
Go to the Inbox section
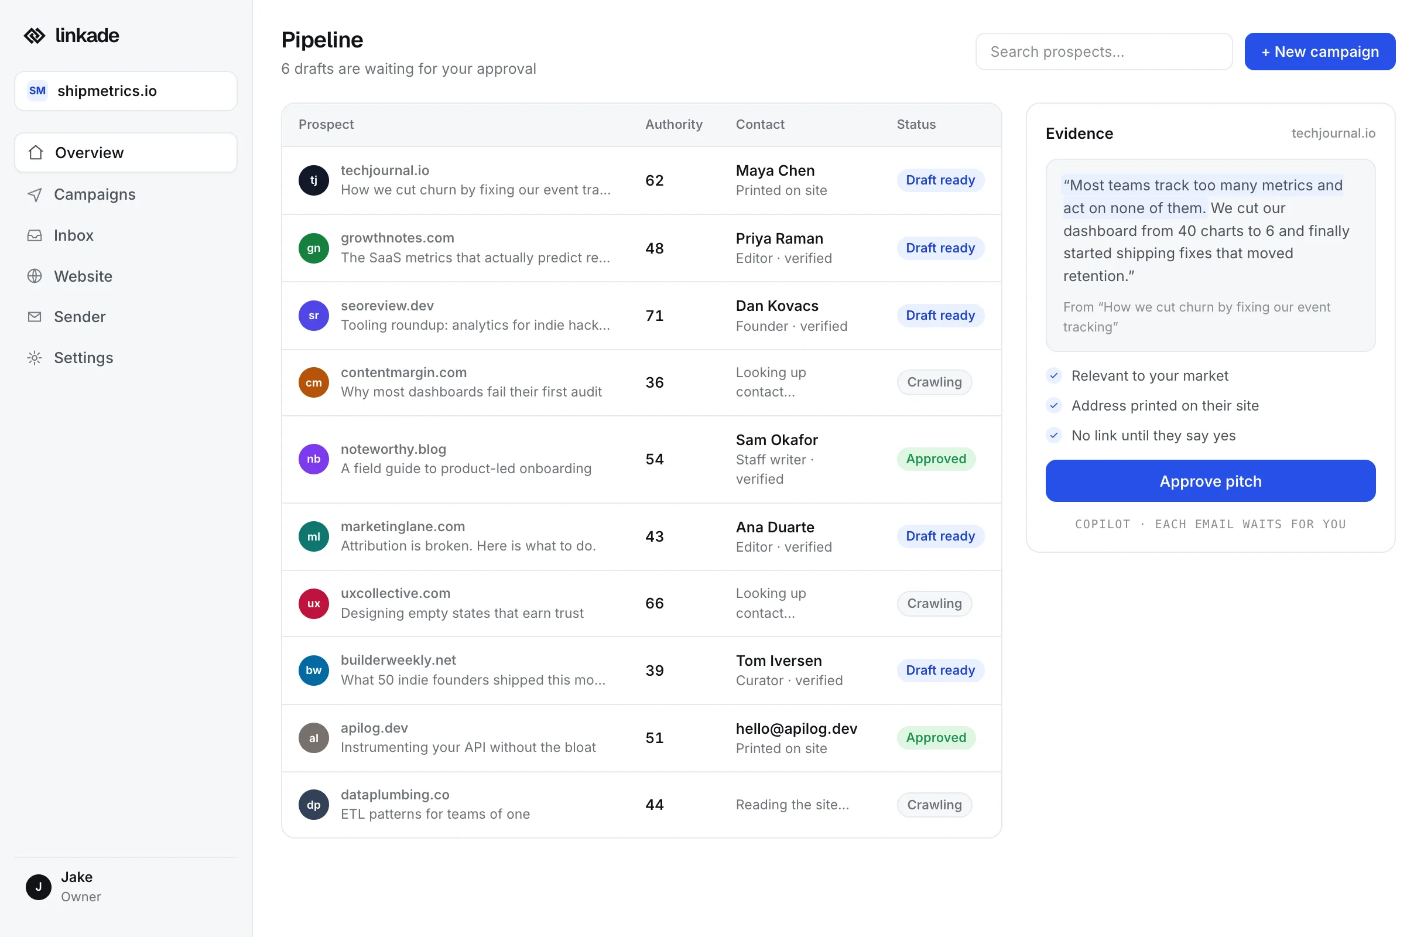pos(126,235)
